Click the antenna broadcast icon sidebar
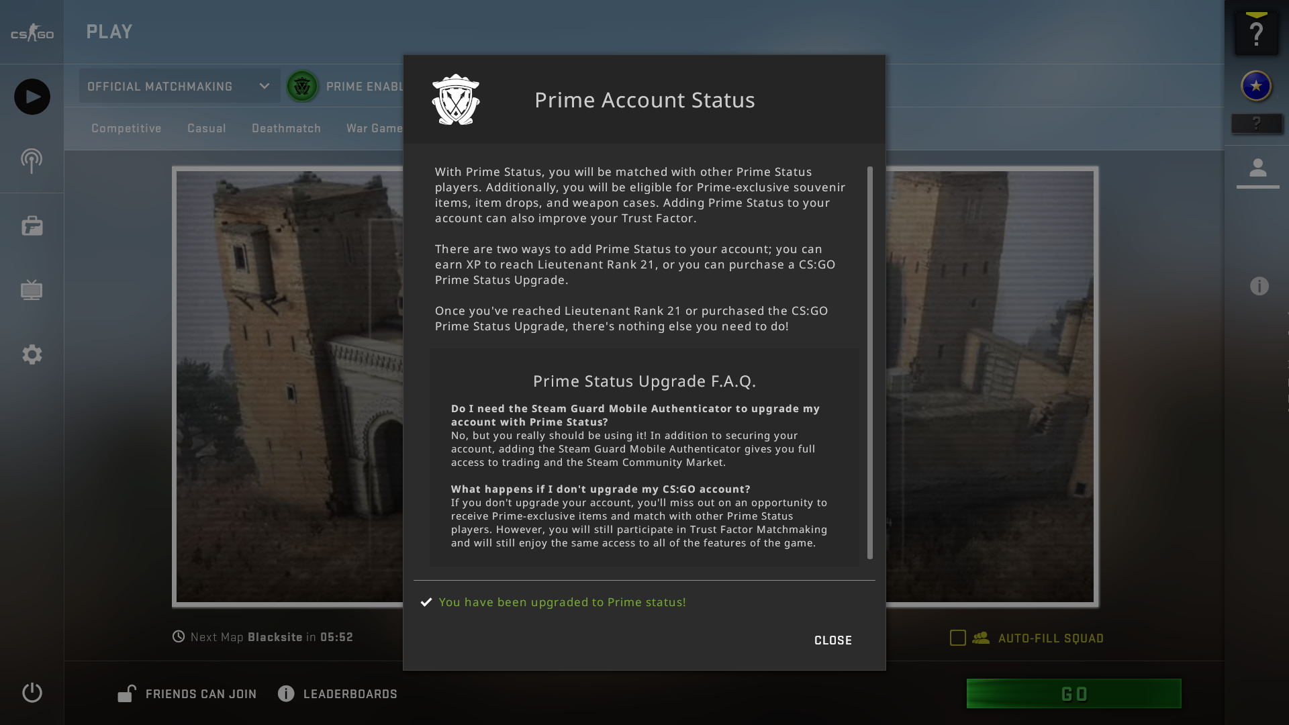The width and height of the screenshot is (1289, 725). tap(32, 159)
